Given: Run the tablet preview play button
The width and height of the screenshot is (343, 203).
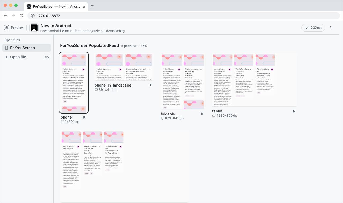Looking at the screenshot, I should (x=294, y=111).
